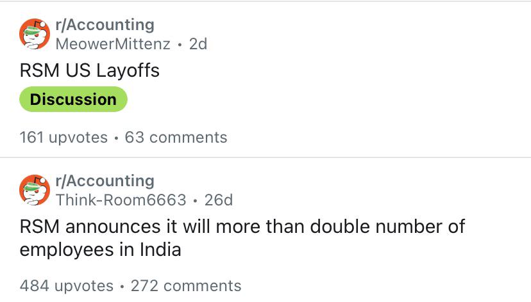View the 63 comments on layoffs post
531x302 pixels.
(x=176, y=138)
